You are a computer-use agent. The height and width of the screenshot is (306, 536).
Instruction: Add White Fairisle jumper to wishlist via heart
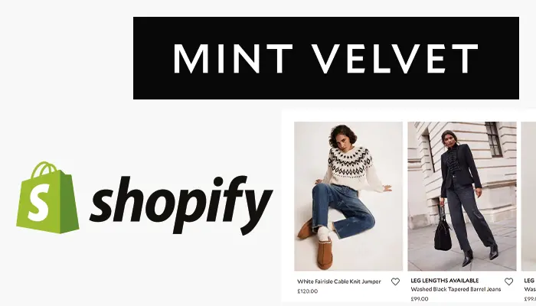point(395,282)
